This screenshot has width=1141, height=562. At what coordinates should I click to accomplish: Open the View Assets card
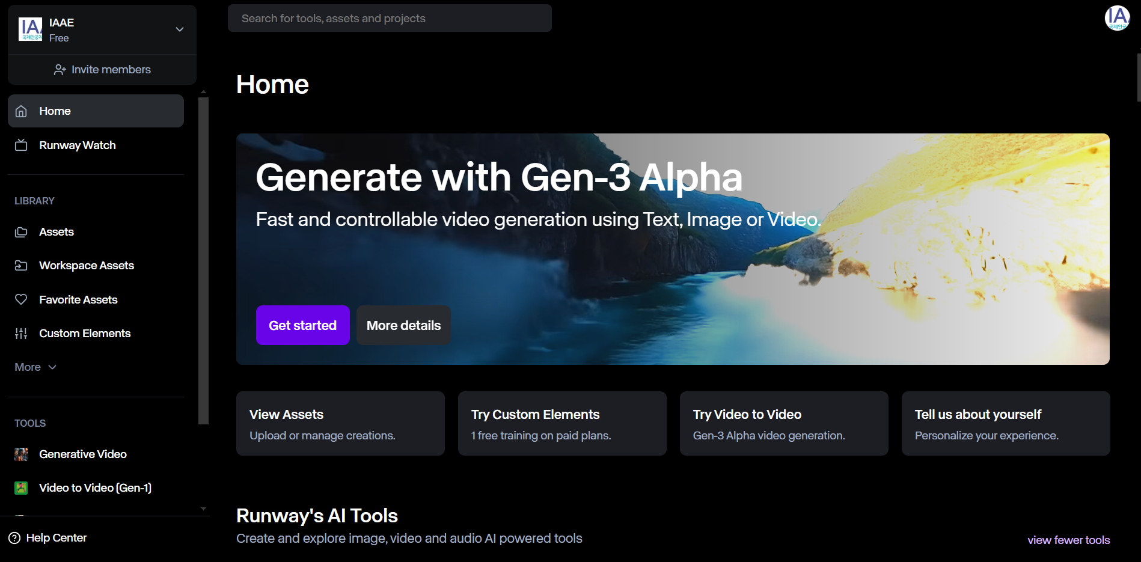(340, 424)
